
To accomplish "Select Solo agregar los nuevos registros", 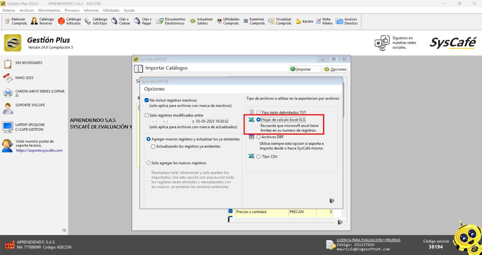I will 149,163.
